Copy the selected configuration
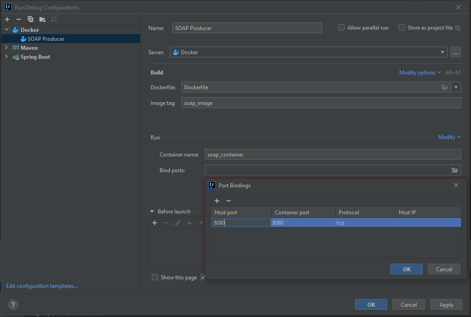471x317 pixels. 30,19
